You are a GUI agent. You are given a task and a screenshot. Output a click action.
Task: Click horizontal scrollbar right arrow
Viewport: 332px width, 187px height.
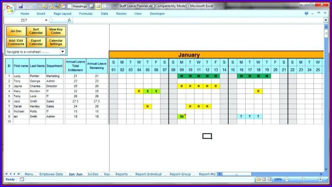(x=321, y=174)
